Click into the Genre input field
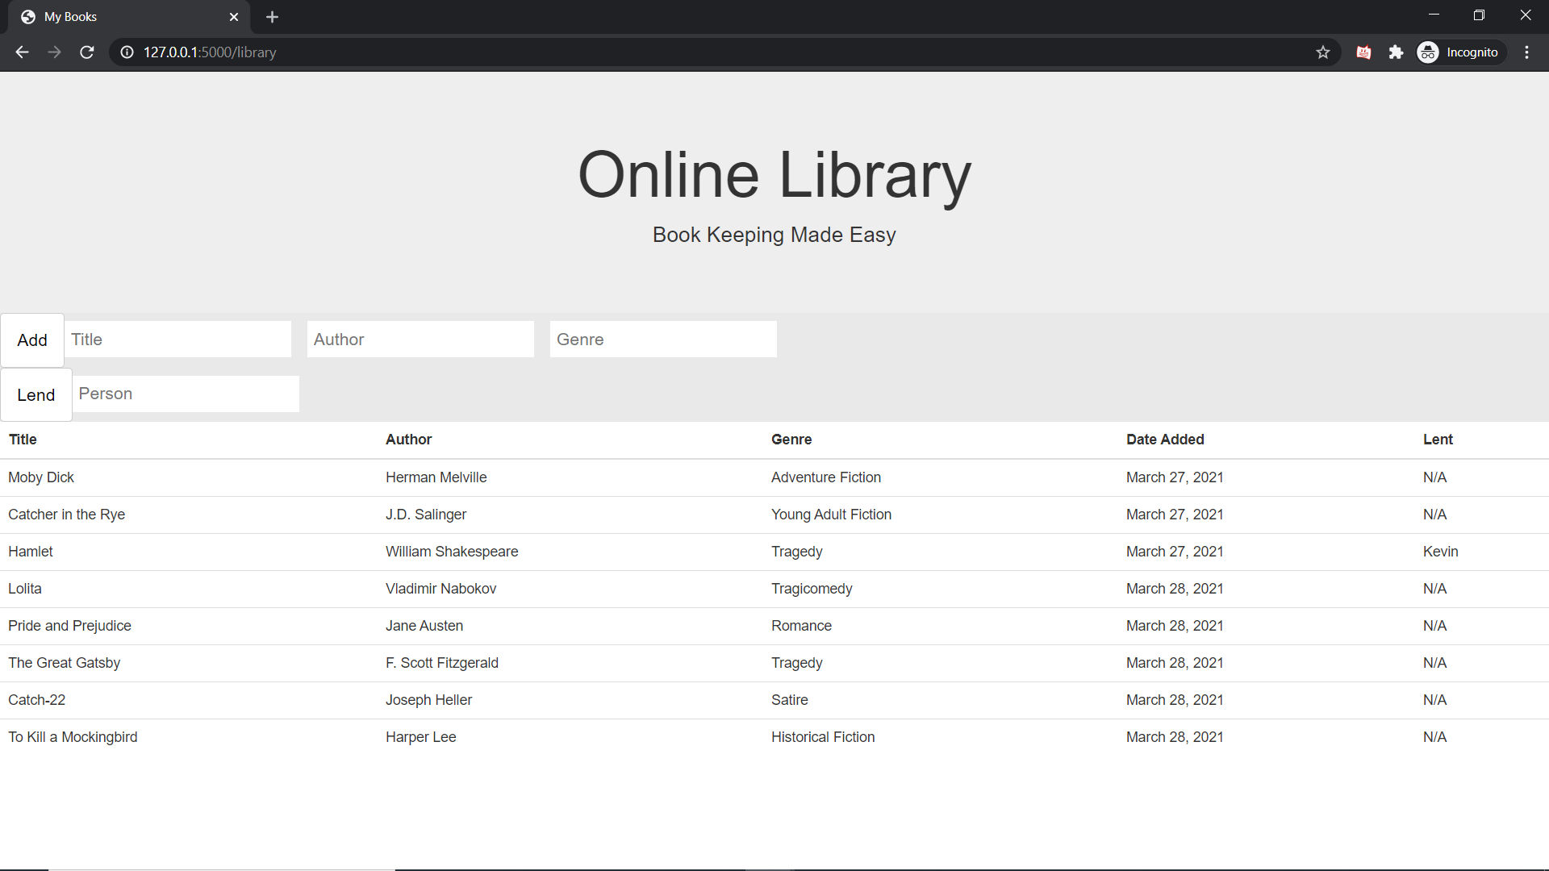This screenshot has width=1549, height=871. (663, 340)
